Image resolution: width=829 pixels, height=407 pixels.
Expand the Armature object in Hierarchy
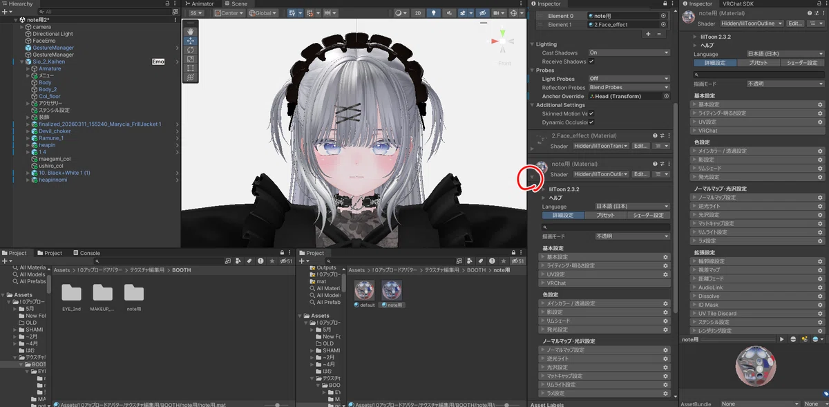point(28,68)
